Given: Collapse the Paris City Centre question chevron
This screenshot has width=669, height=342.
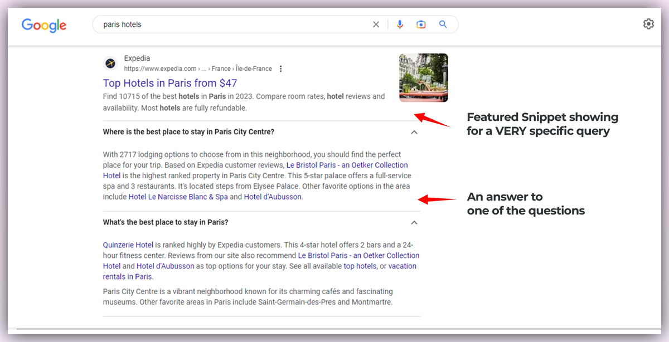Looking at the screenshot, I should [x=414, y=133].
